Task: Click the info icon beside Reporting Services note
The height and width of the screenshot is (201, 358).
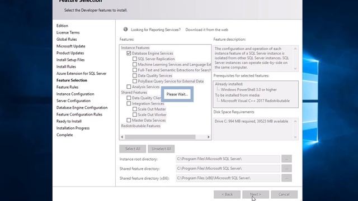Action: pos(125,29)
